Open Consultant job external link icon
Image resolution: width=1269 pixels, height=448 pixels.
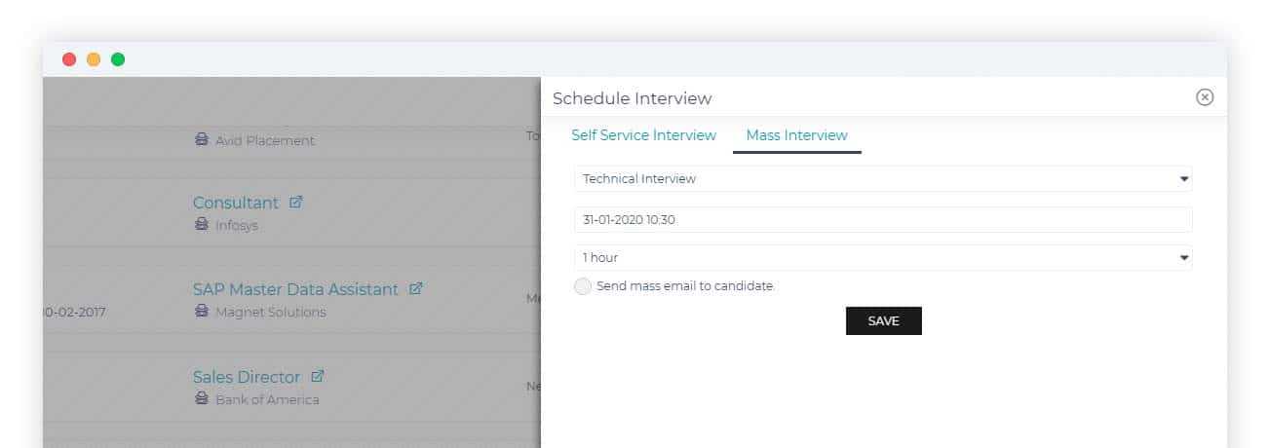click(296, 203)
